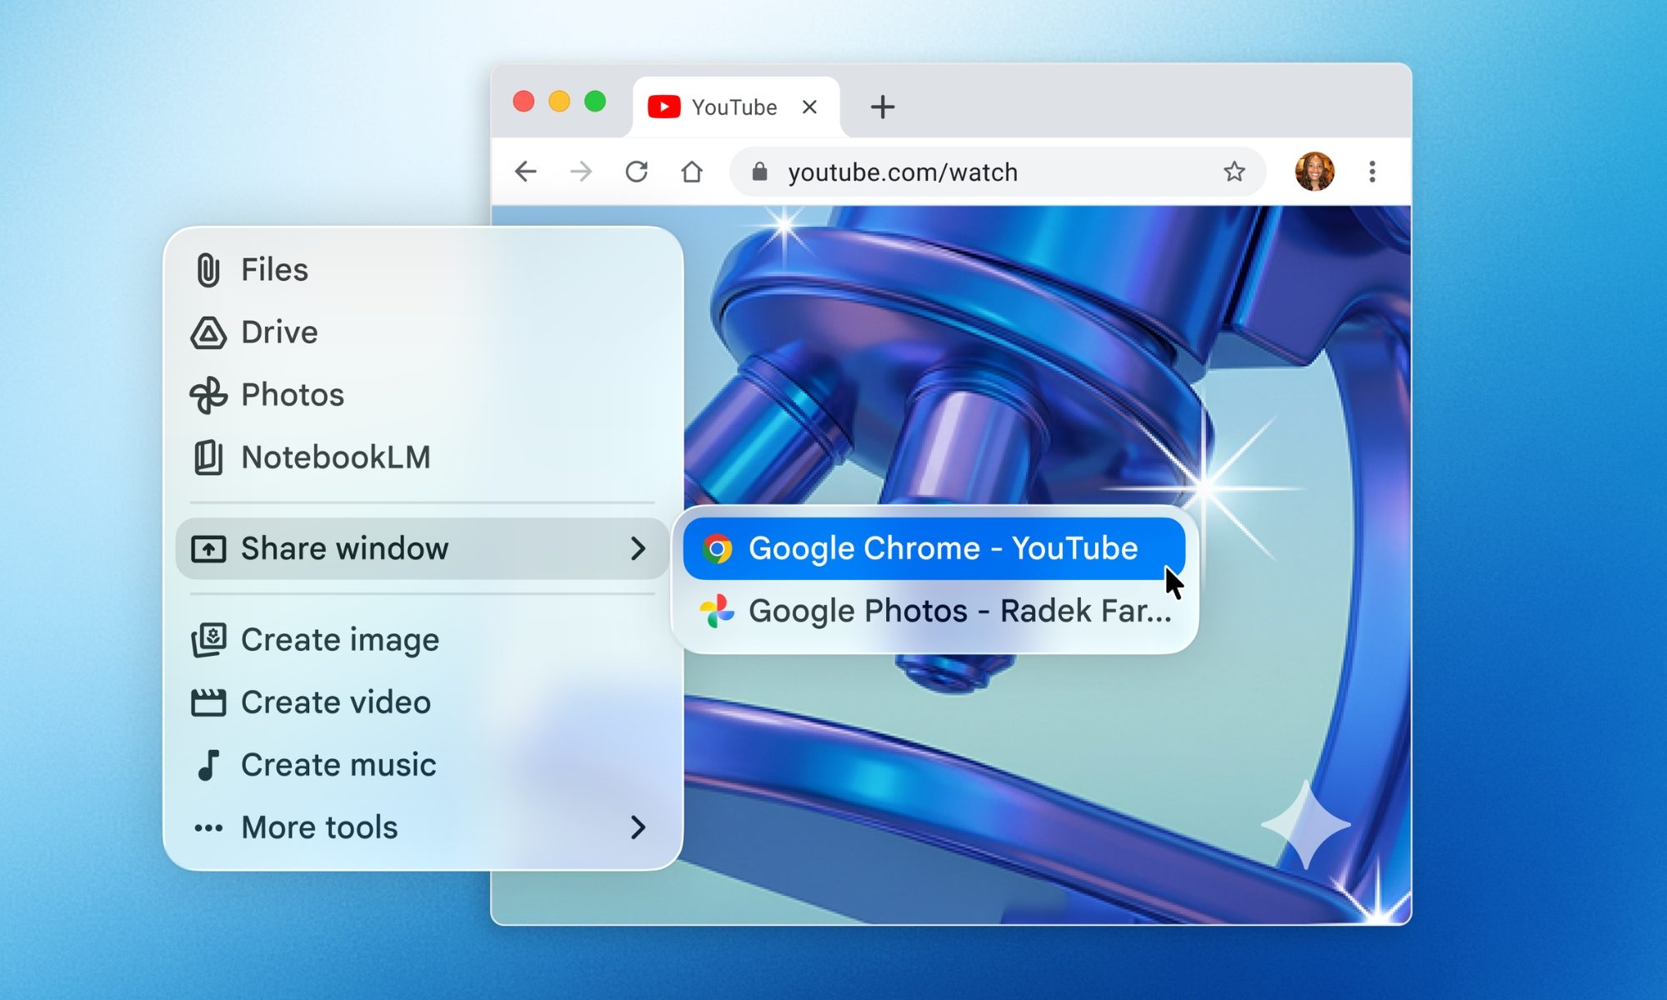Click the lock icon in the address bar
This screenshot has width=1667, height=1000.
tap(759, 172)
